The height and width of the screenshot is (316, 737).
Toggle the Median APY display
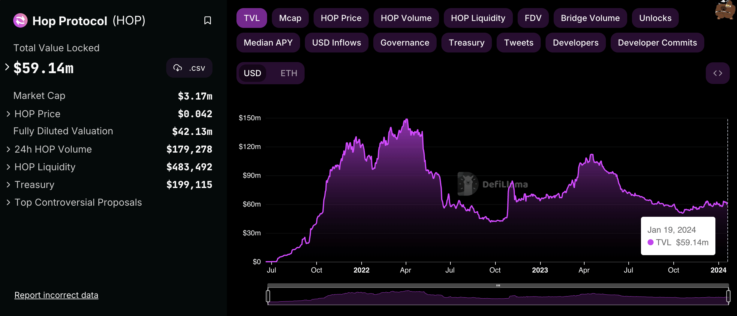[x=268, y=43]
